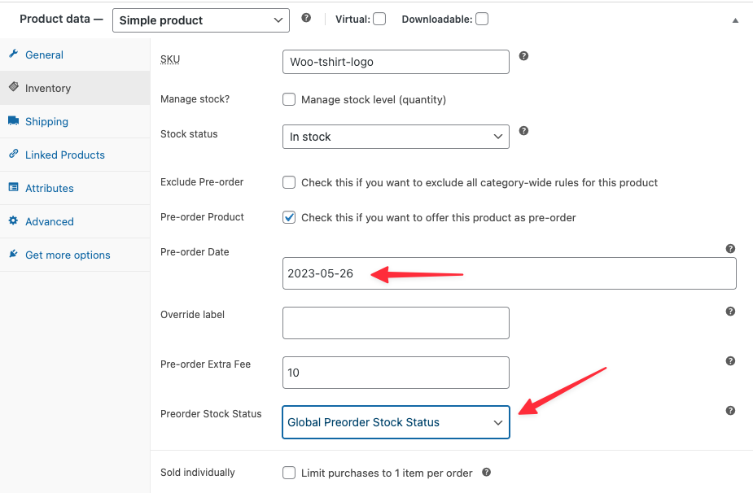This screenshot has width=753, height=493.
Task: Click help icon for Override label
Action: [730, 312]
